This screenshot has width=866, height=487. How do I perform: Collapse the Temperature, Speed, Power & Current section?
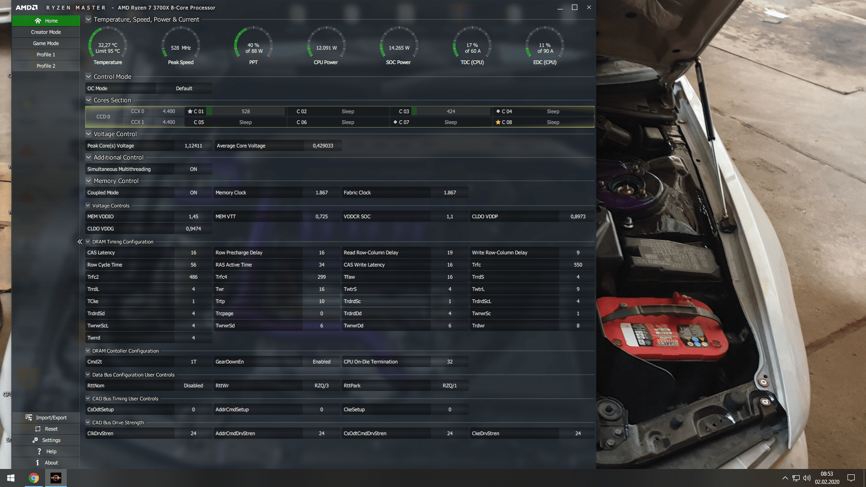point(88,19)
